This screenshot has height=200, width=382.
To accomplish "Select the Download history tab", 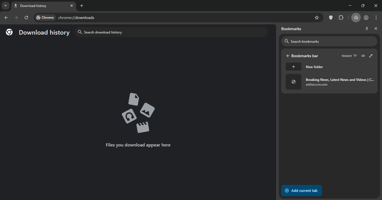I will (44, 6).
